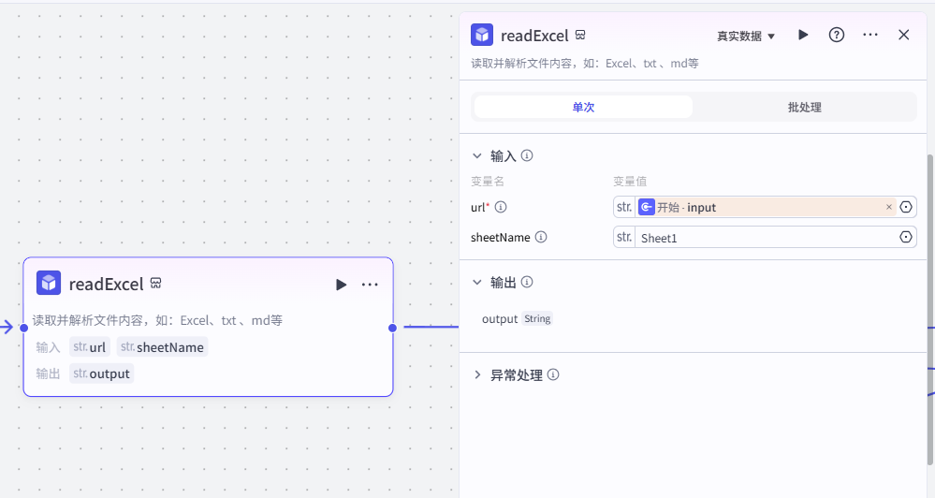Viewport: 935px width, 498px height.
Task: Click info icon beside 异常处理
Action: tap(553, 375)
